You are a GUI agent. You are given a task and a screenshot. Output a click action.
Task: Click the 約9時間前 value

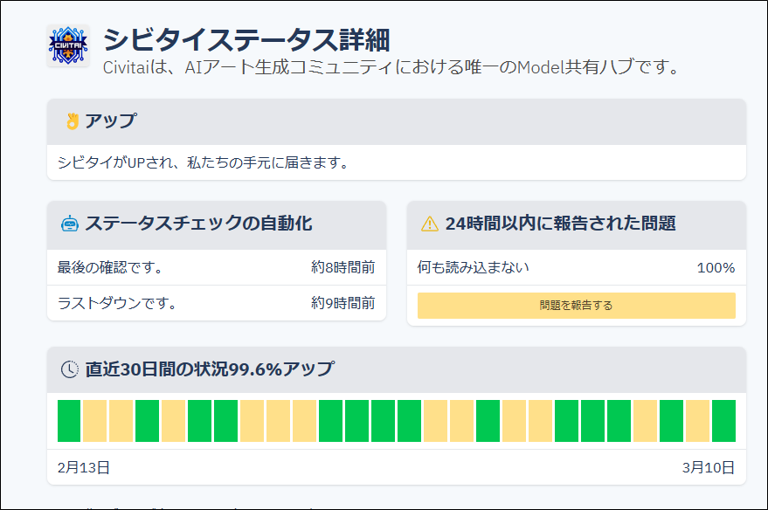(x=343, y=303)
